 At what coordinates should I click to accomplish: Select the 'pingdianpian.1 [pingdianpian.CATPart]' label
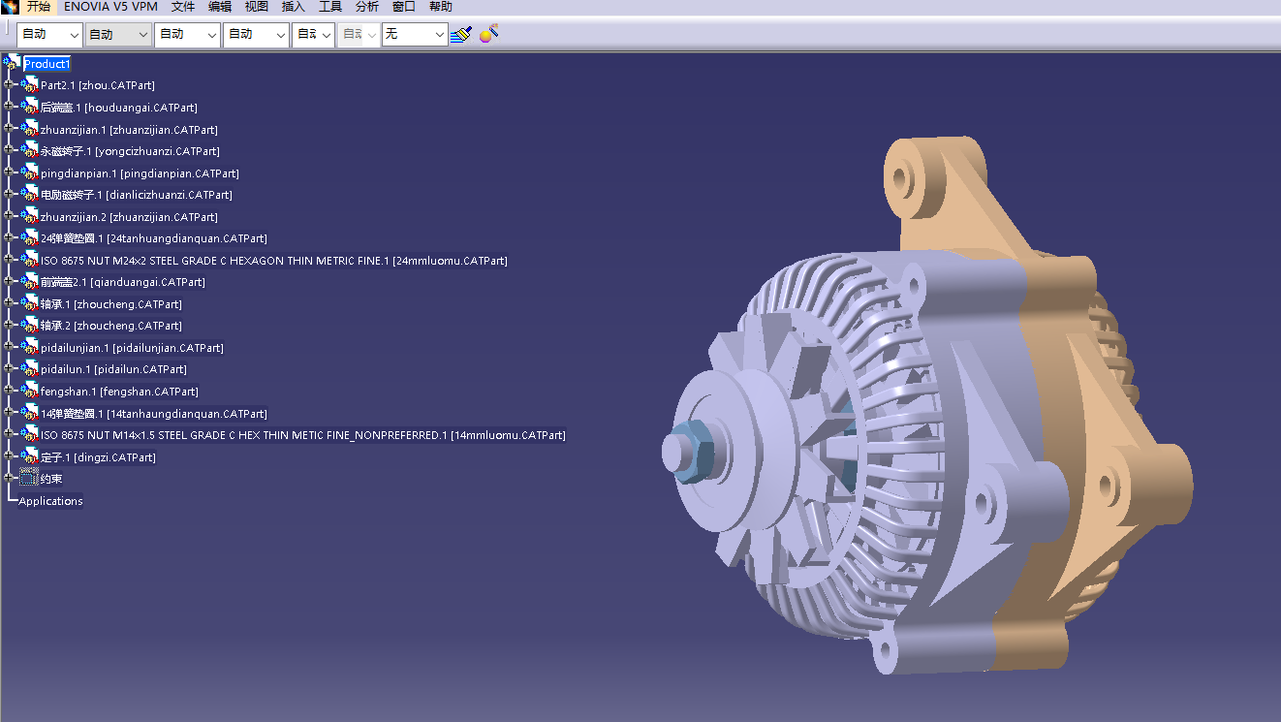point(140,173)
